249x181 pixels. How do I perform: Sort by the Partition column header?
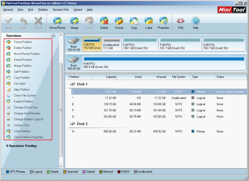[80, 77]
